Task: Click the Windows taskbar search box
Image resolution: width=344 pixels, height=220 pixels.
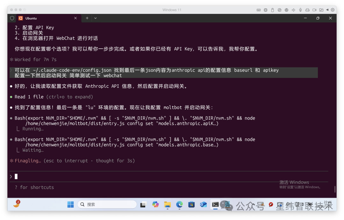Action: tap(107, 204)
